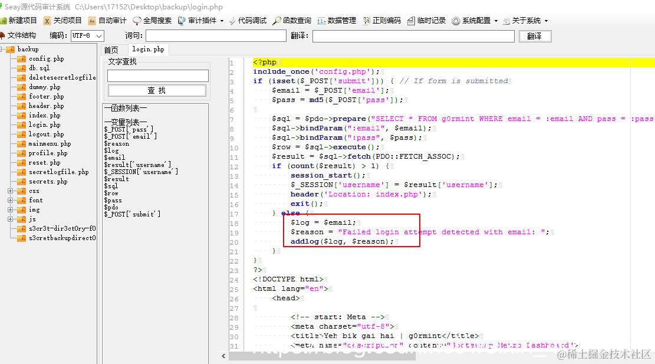Select $result['username'] in variable list
The image size is (655, 364).
click(137, 165)
